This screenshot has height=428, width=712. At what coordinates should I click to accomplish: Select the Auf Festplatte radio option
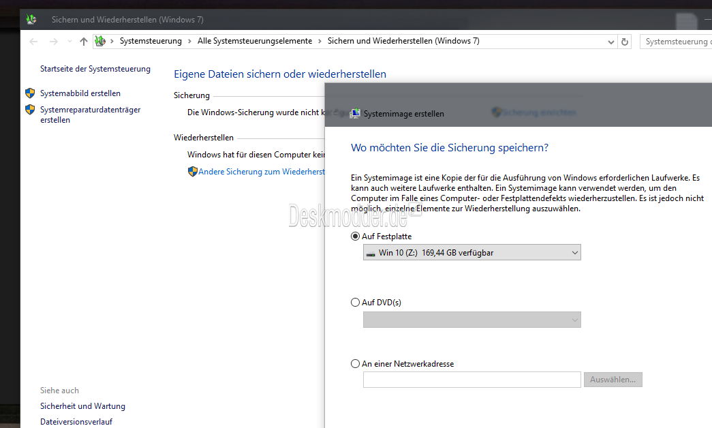click(x=355, y=236)
